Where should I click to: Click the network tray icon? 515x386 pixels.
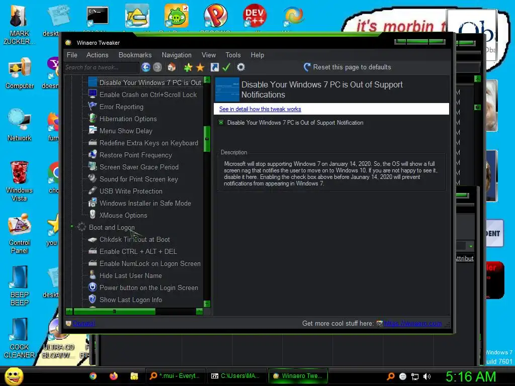coord(415,376)
